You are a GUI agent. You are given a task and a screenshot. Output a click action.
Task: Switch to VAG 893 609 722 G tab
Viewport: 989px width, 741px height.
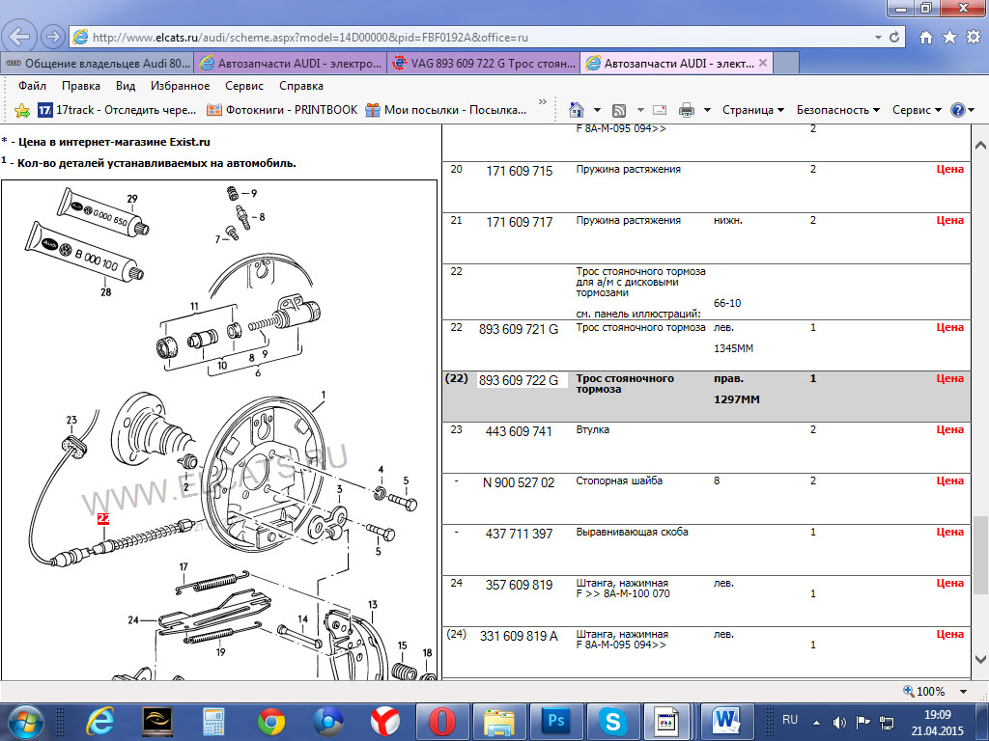click(x=483, y=63)
